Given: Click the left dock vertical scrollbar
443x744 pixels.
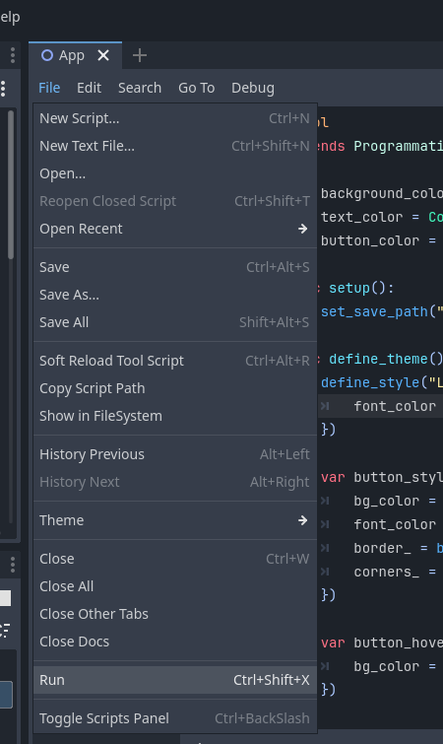Looking at the screenshot, I should pyautogui.click(x=11, y=185).
